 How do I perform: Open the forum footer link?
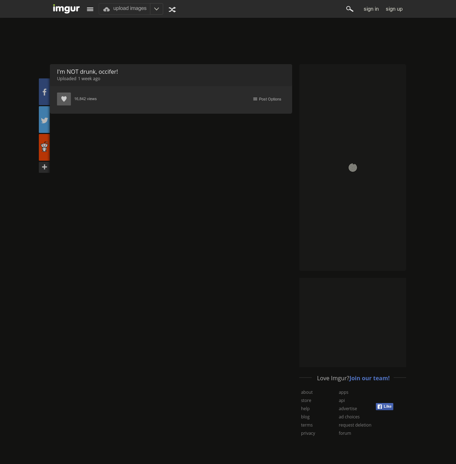coord(345,433)
